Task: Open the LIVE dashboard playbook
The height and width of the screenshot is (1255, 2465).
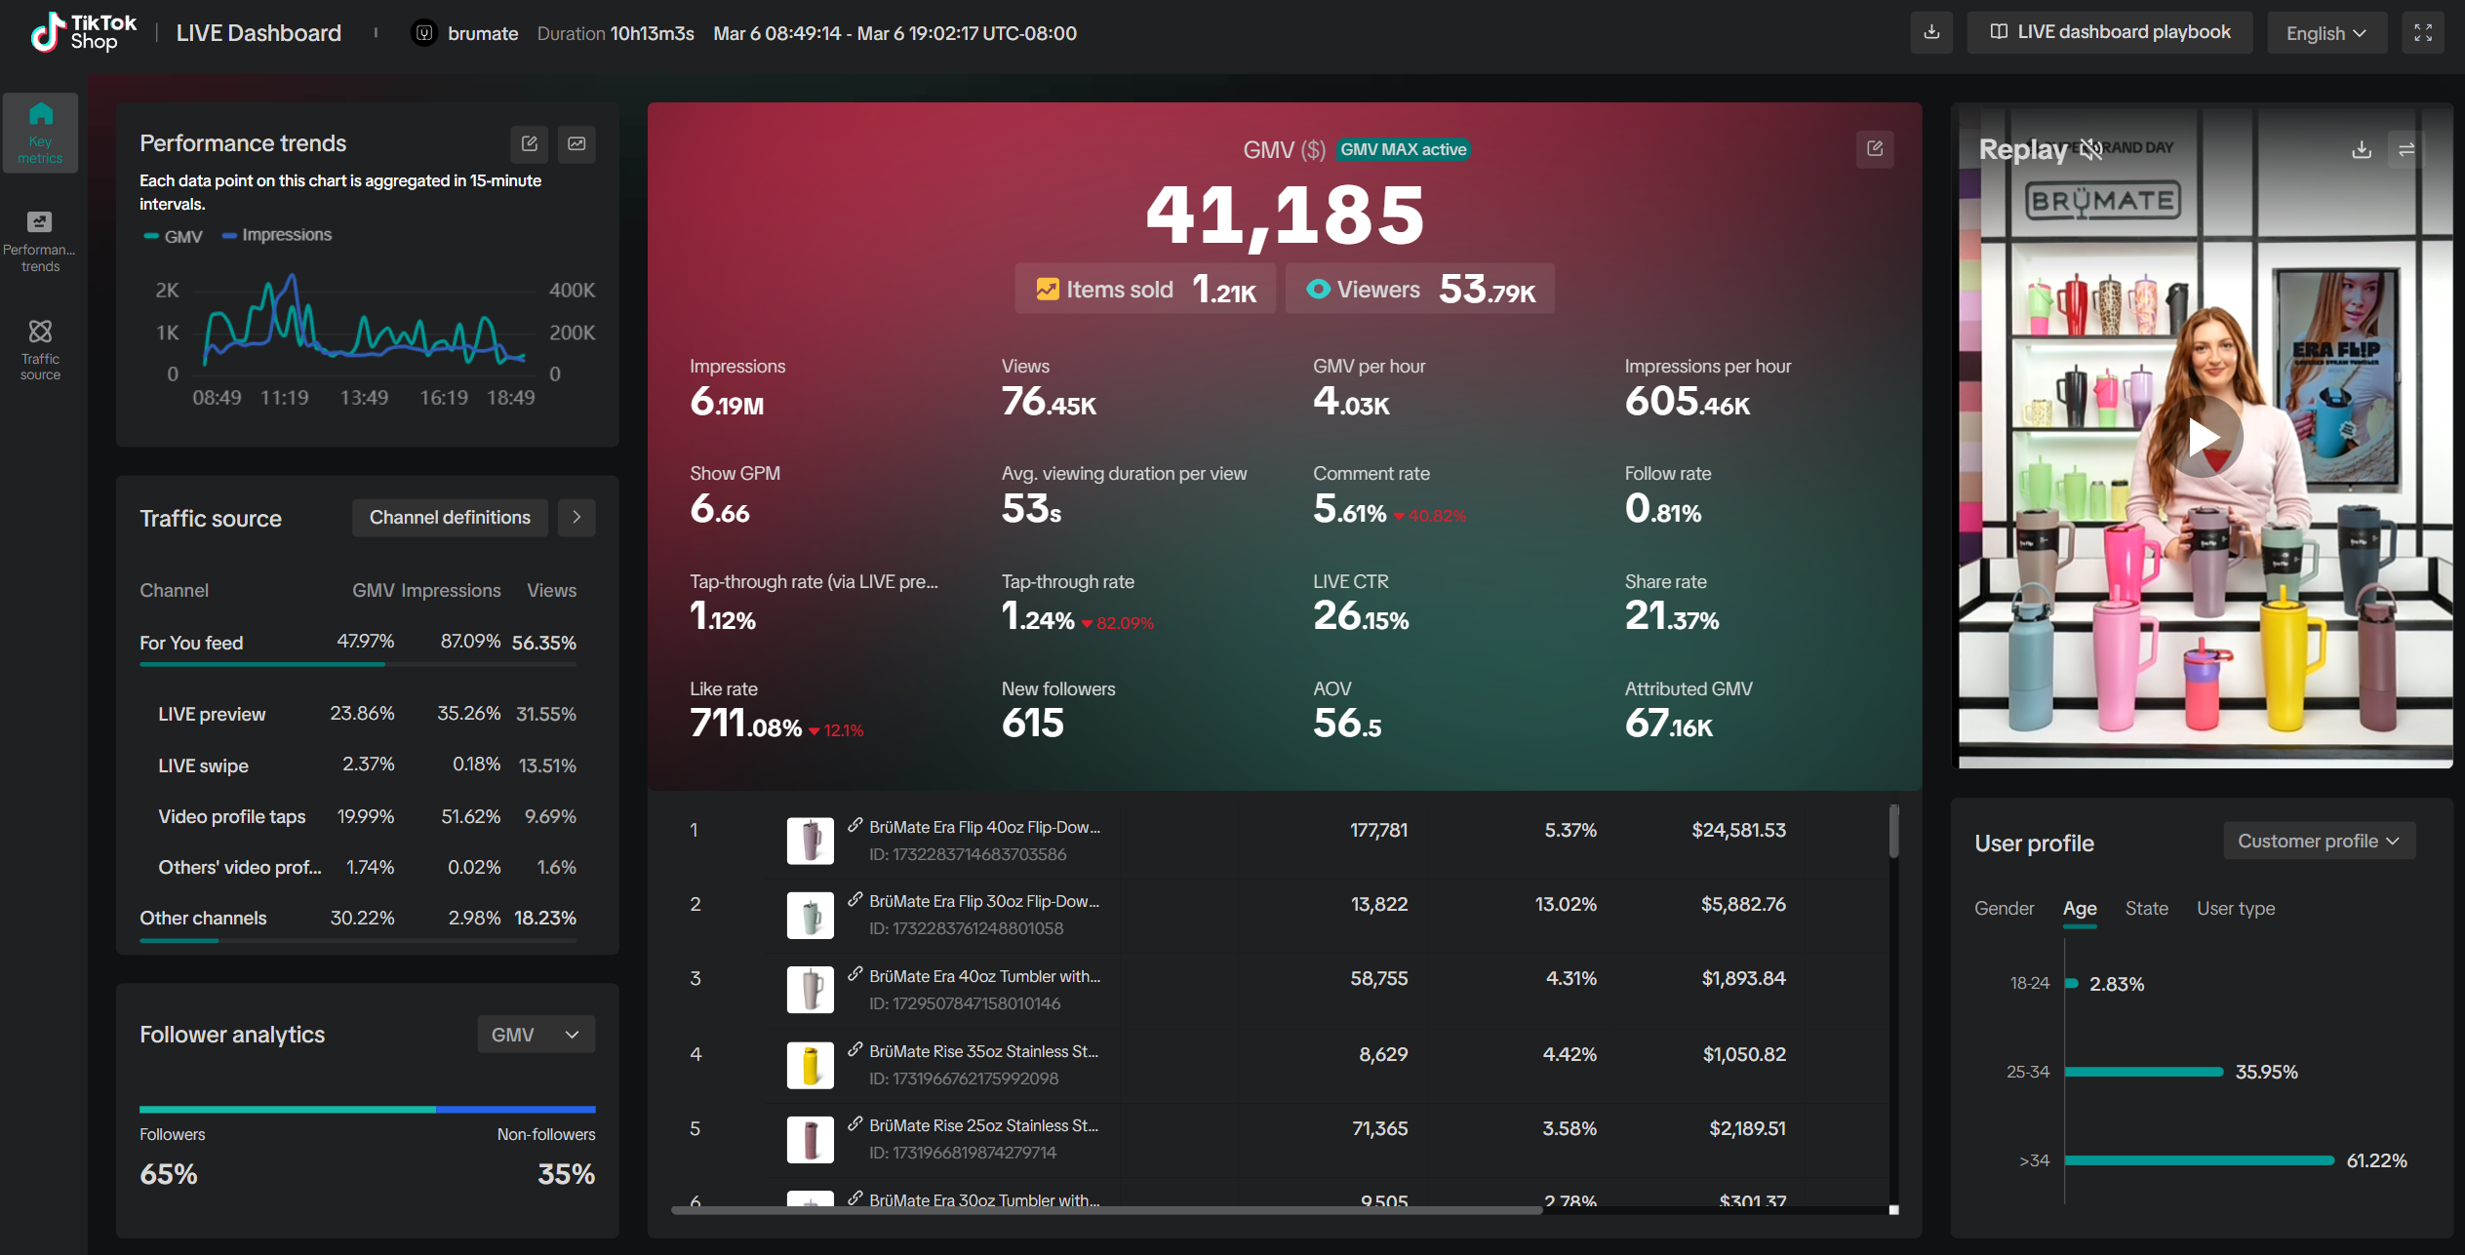Action: click(2109, 32)
